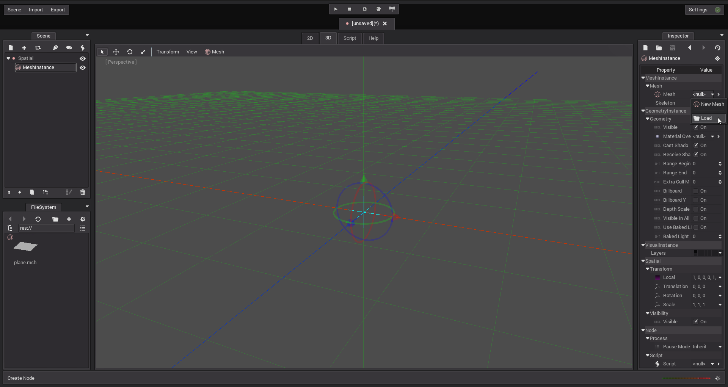Open the Export menu
Image resolution: width=728 pixels, height=387 pixels.
(58, 10)
